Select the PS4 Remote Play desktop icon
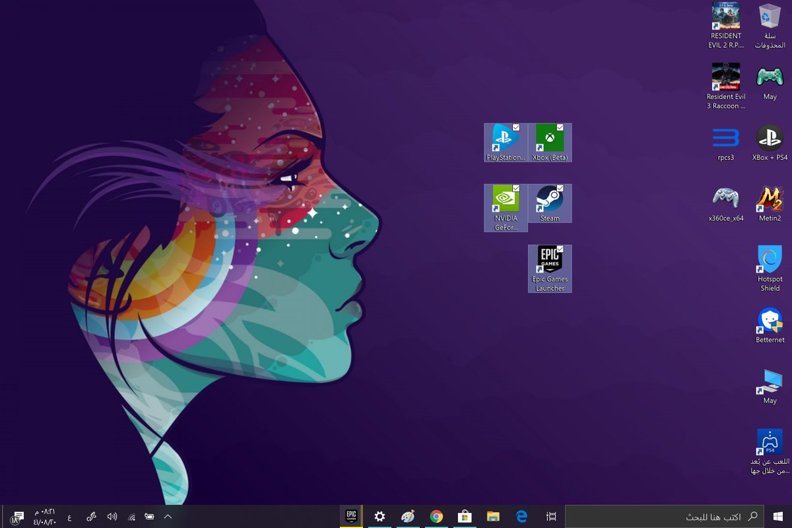The image size is (792, 528). (x=770, y=452)
